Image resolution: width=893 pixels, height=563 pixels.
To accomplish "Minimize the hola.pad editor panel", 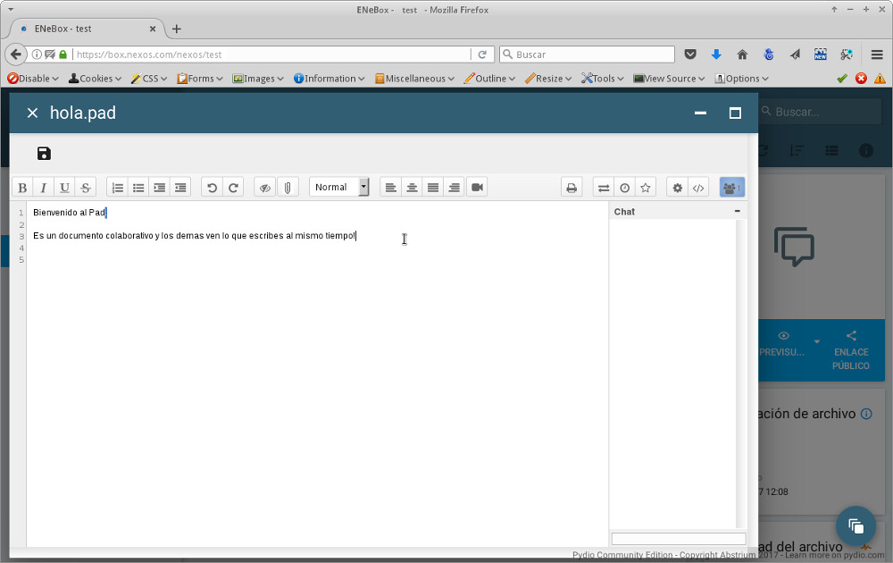I will tap(700, 113).
